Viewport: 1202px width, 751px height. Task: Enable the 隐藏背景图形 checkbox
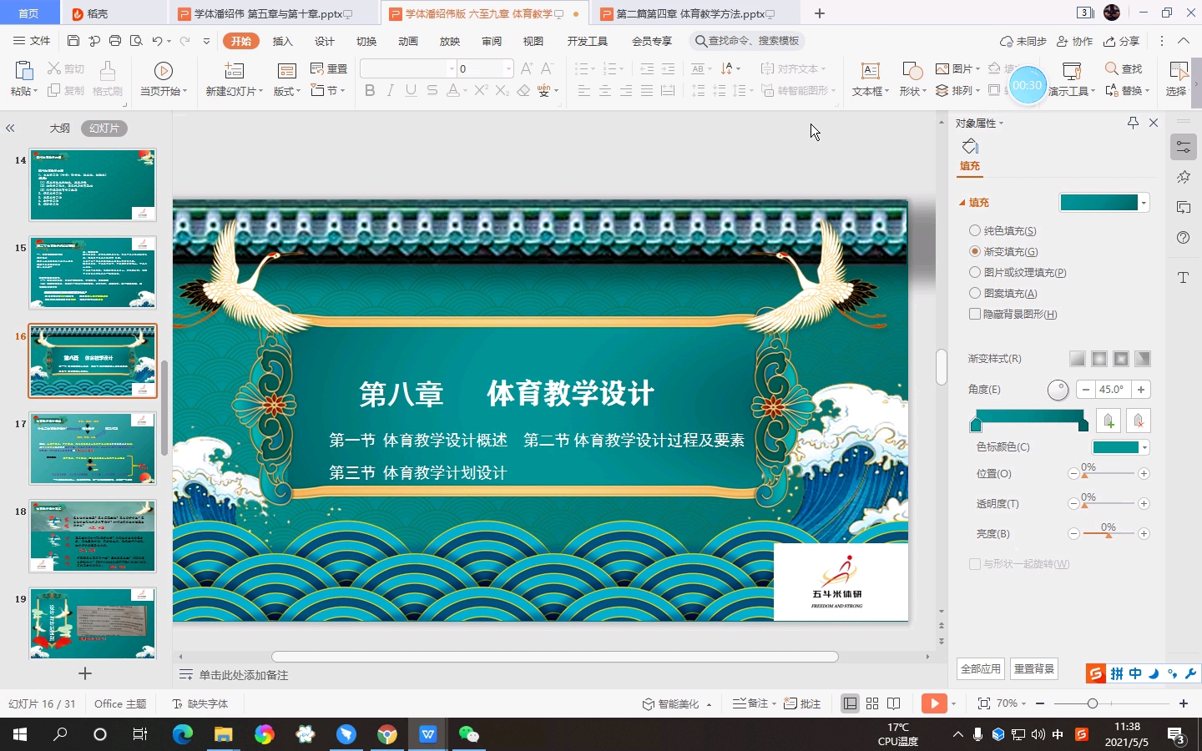pos(974,314)
